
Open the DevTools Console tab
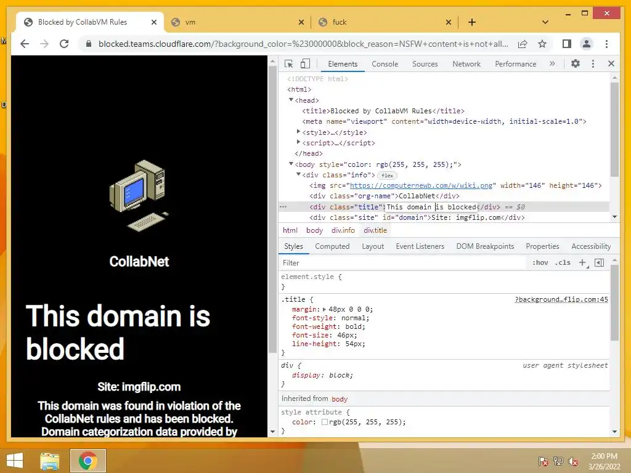(x=385, y=64)
